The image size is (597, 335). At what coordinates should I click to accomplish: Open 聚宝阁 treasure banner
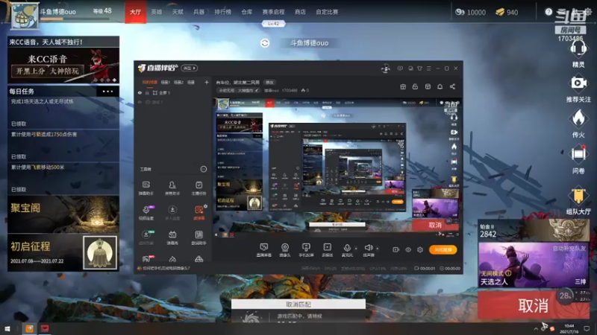(x=63, y=214)
